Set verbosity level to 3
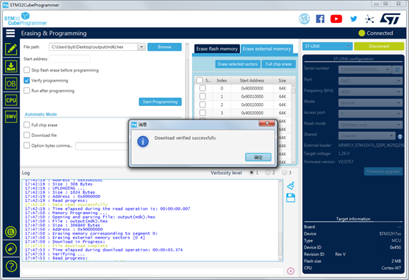Viewport: 409px width, 280px height. click(x=284, y=173)
